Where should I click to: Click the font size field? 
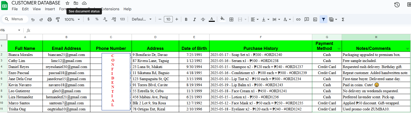(x=168, y=19)
